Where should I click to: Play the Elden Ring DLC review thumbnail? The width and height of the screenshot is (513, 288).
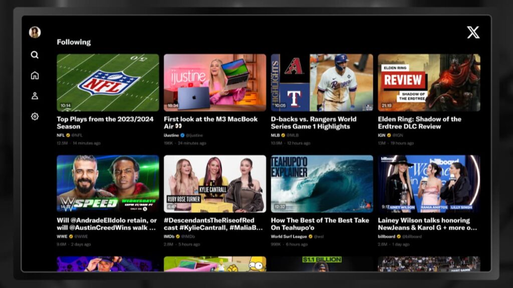click(x=428, y=81)
